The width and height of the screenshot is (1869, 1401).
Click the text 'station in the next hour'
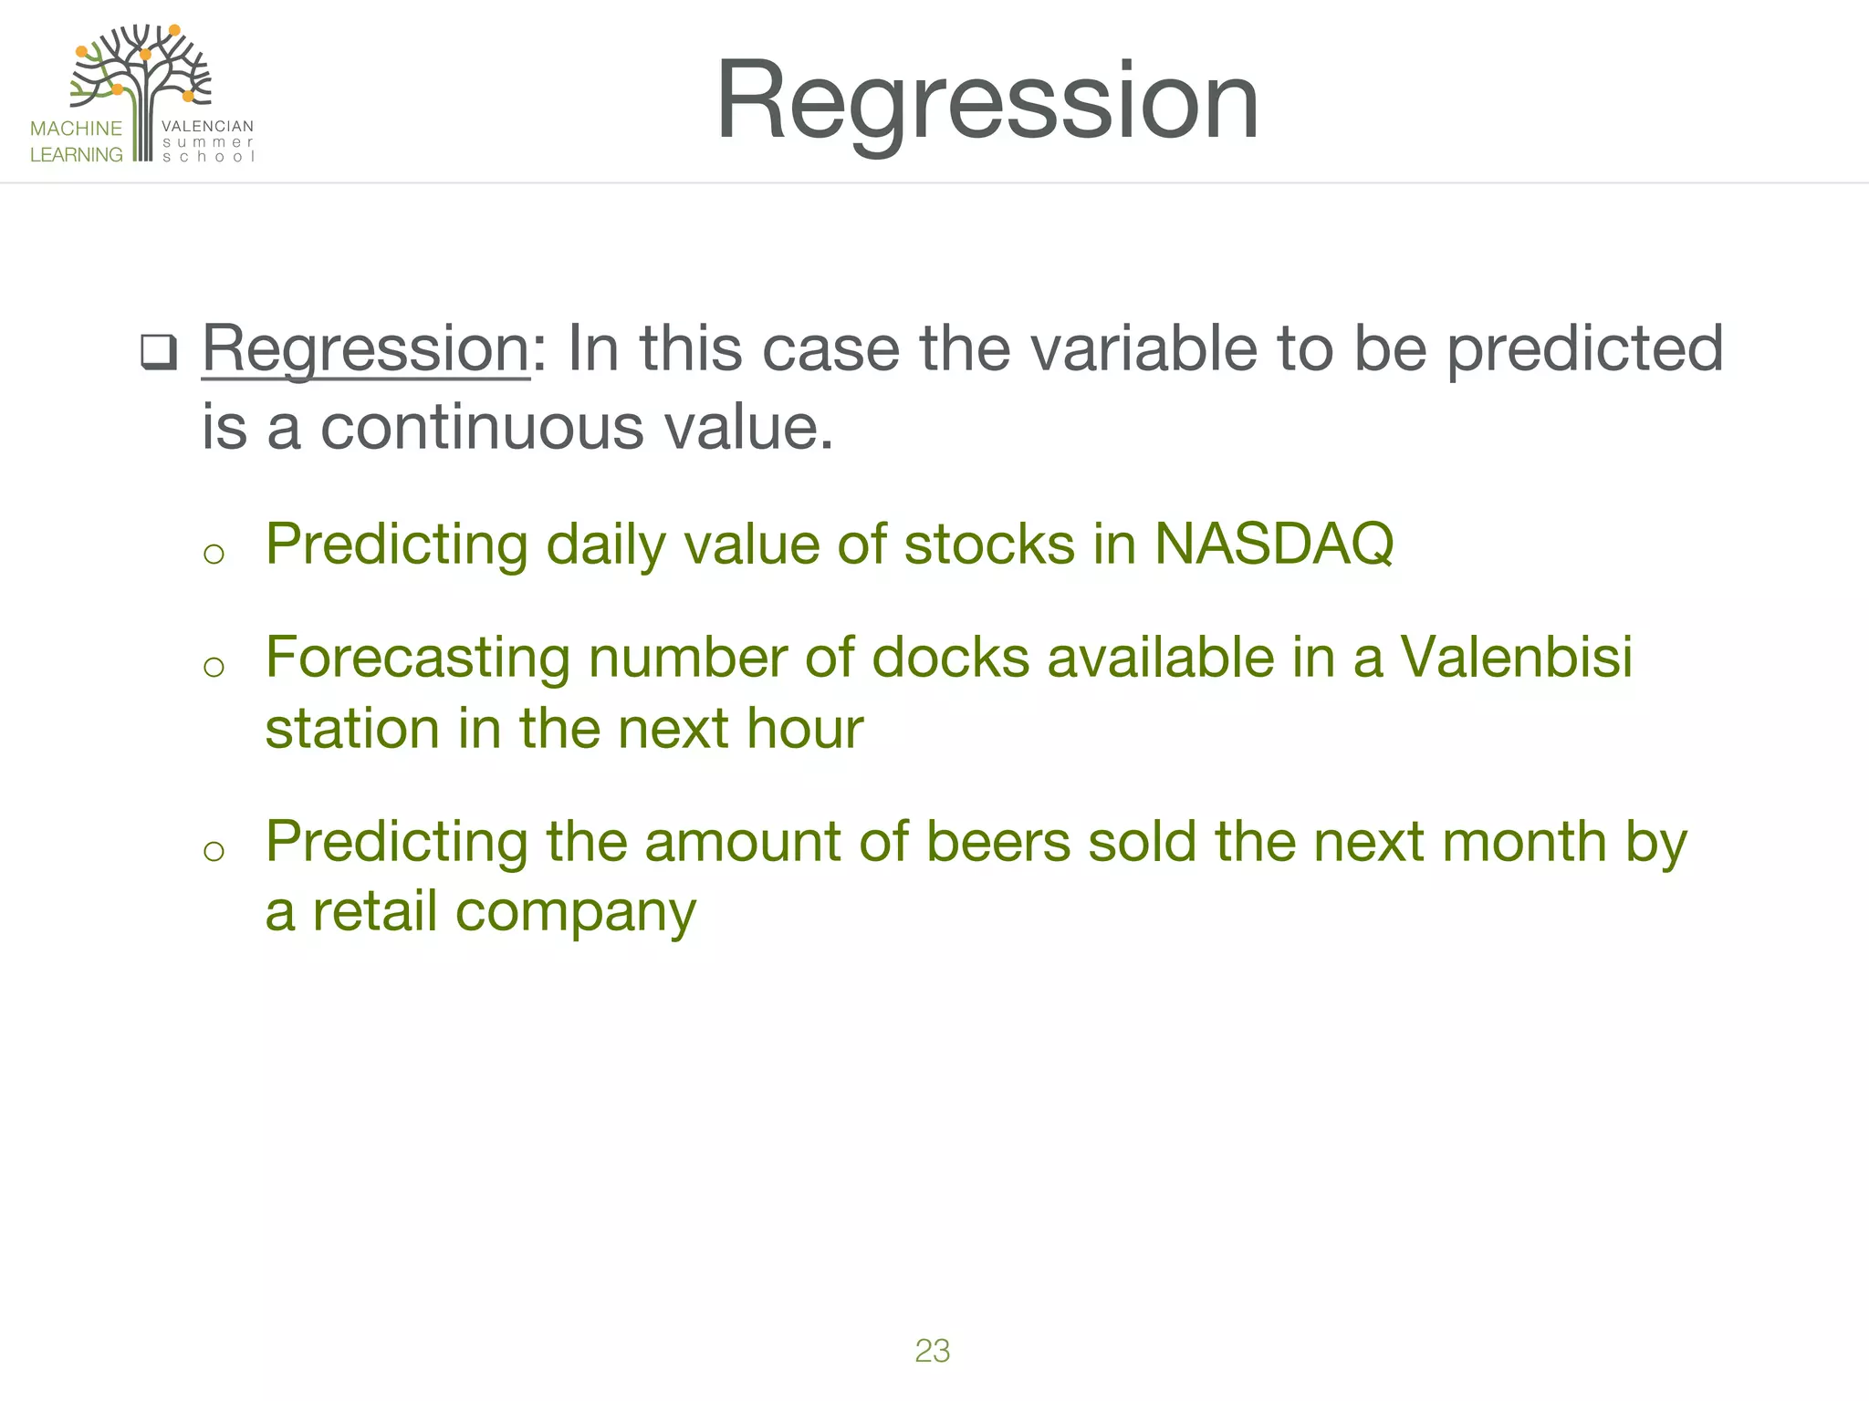564,729
